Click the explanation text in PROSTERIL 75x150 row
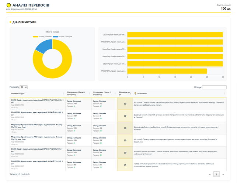The image size is (237, 188). [x=174, y=165]
